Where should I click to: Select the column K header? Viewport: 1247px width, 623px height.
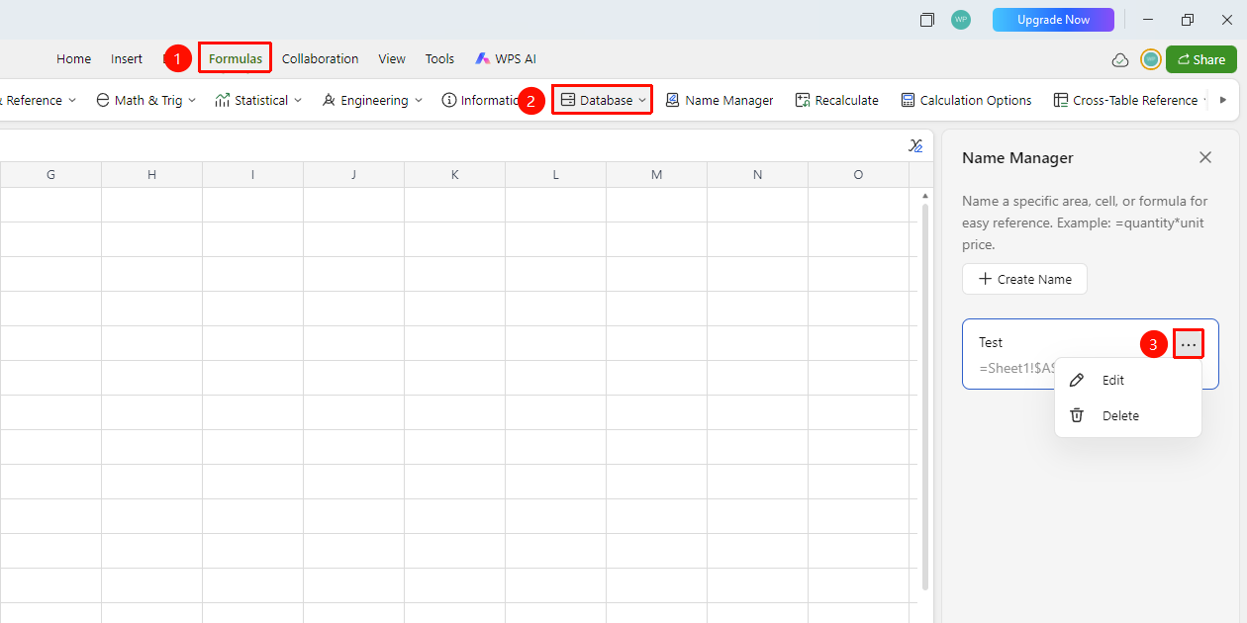[x=454, y=175]
